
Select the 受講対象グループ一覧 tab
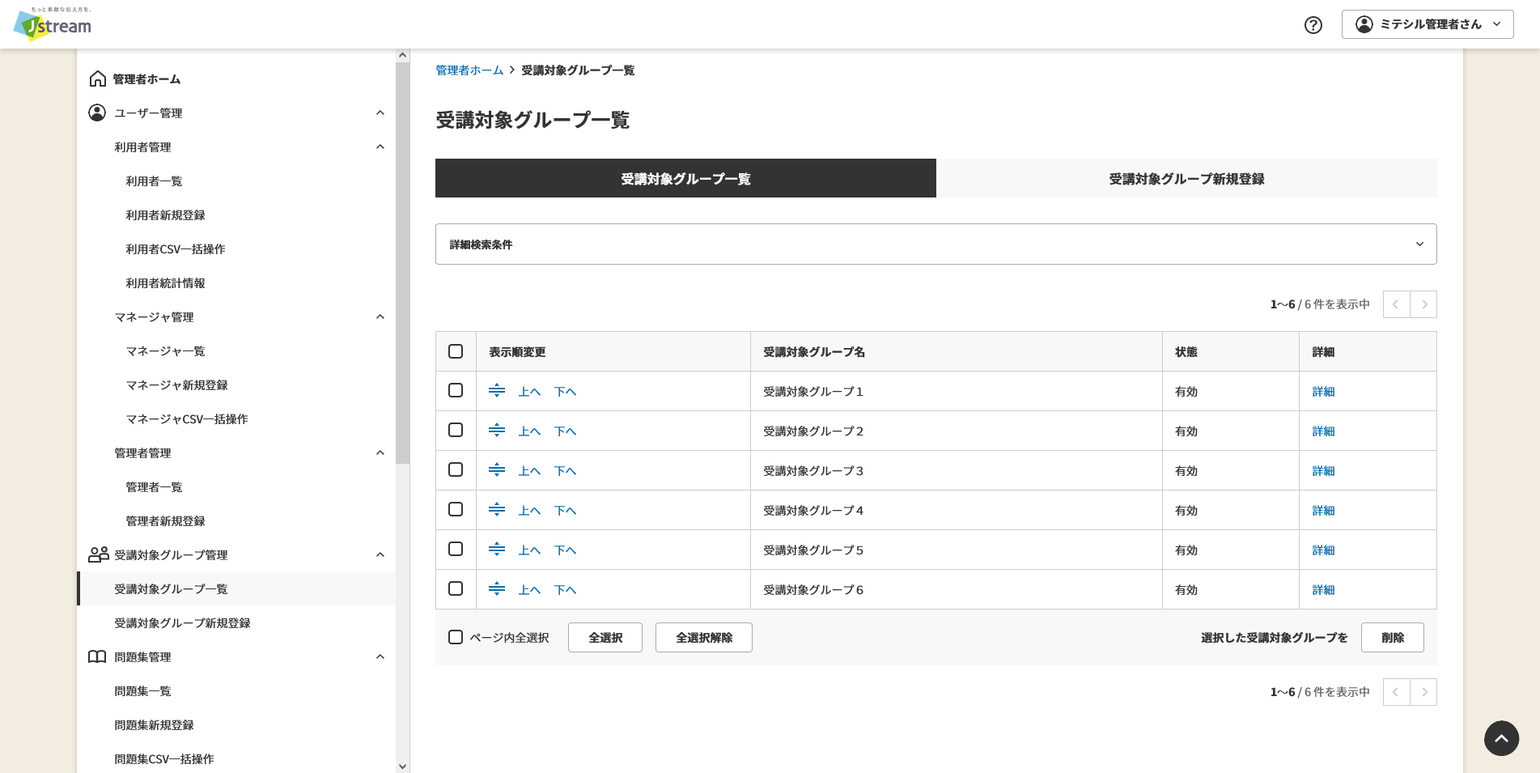pyautogui.click(x=685, y=178)
